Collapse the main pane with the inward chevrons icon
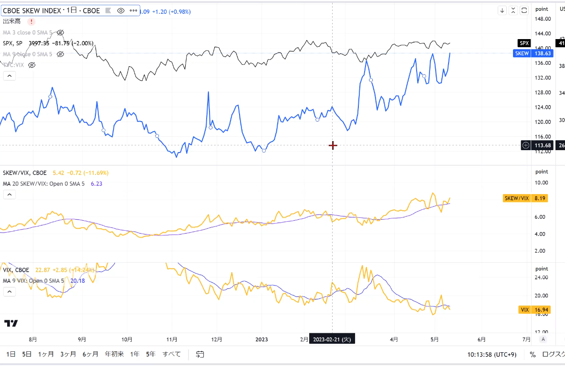 point(513,10)
